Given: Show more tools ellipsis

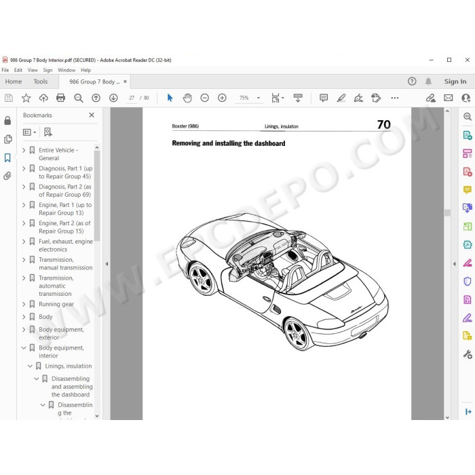Looking at the screenshot, I should (x=395, y=98).
